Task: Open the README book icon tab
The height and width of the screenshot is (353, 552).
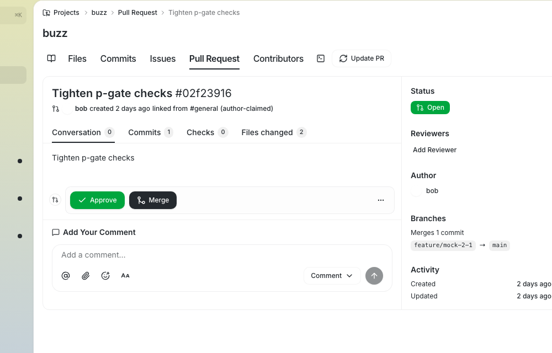Action: pos(51,58)
